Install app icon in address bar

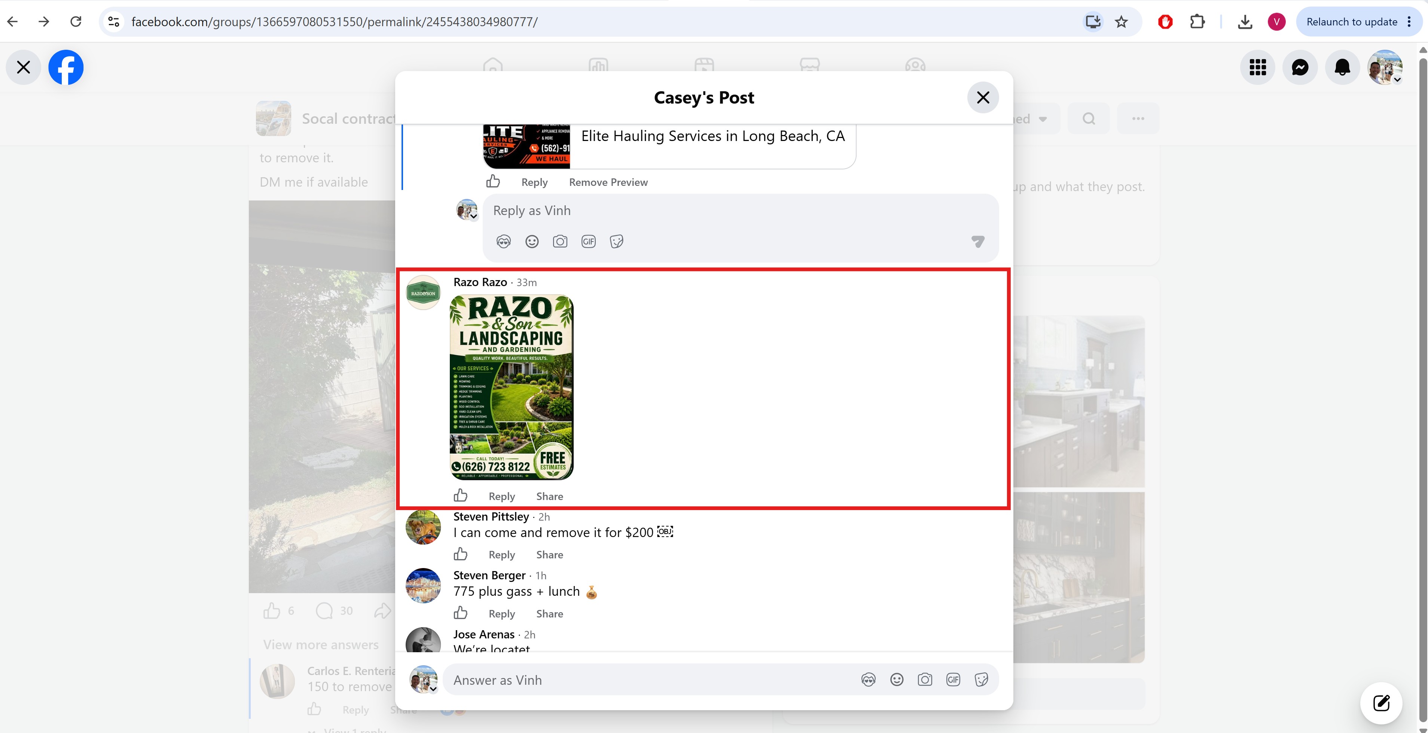point(1093,22)
